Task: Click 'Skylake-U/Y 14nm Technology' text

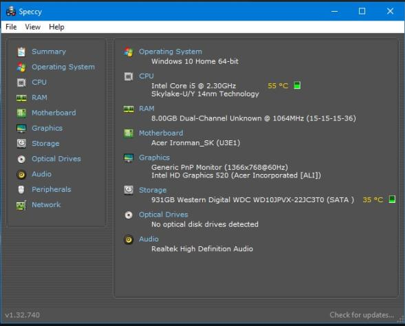Action: (x=205, y=94)
